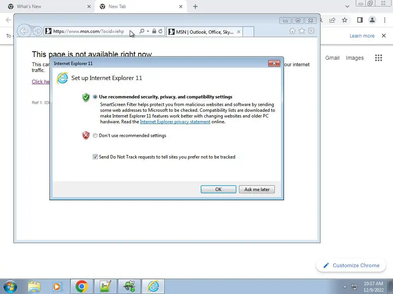Click the Internet Explorer forward arrow button
393x294 pixels.
37,31
